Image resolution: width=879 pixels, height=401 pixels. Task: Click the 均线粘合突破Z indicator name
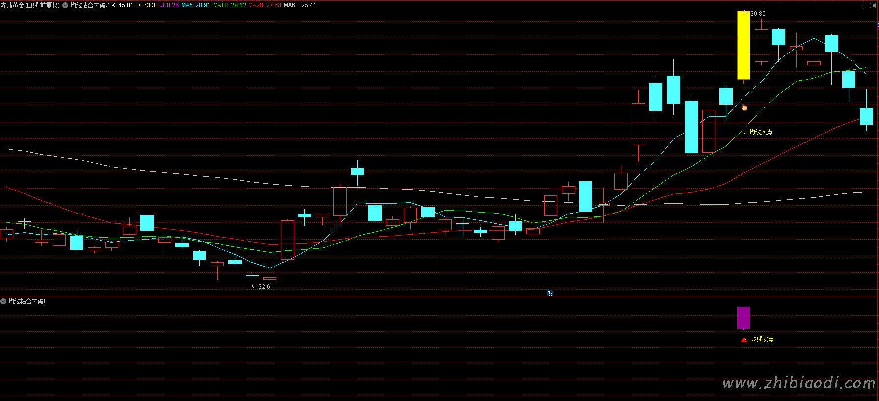[x=89, y=5]
